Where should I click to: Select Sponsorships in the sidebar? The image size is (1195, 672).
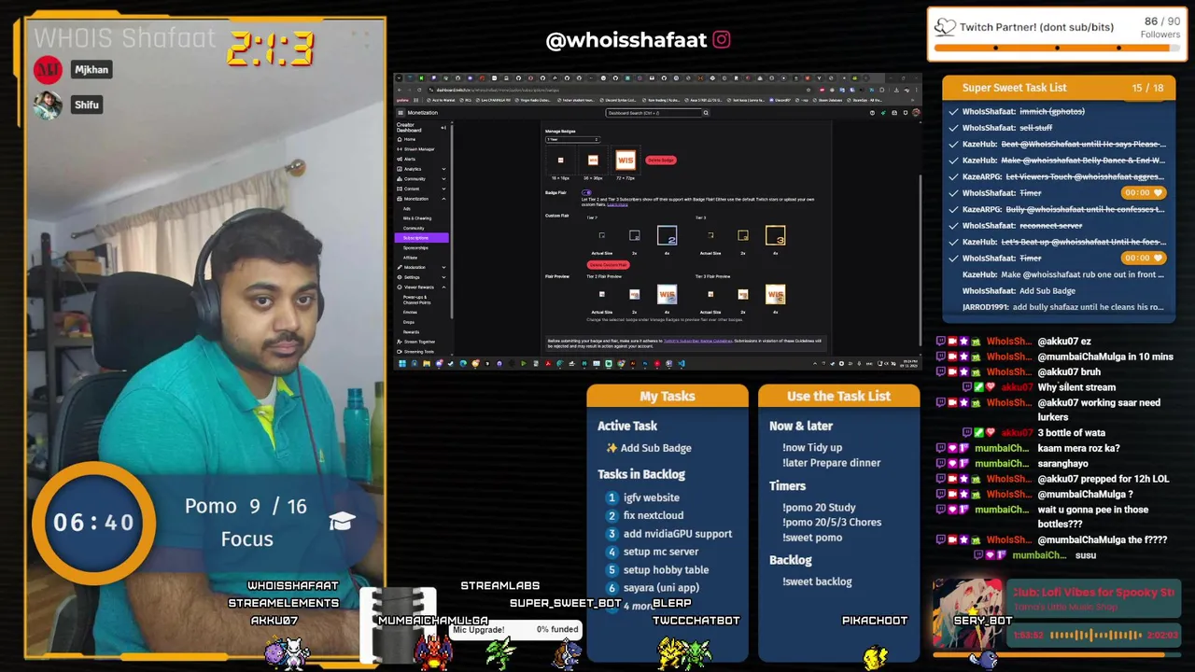click(x=416, y=247)
